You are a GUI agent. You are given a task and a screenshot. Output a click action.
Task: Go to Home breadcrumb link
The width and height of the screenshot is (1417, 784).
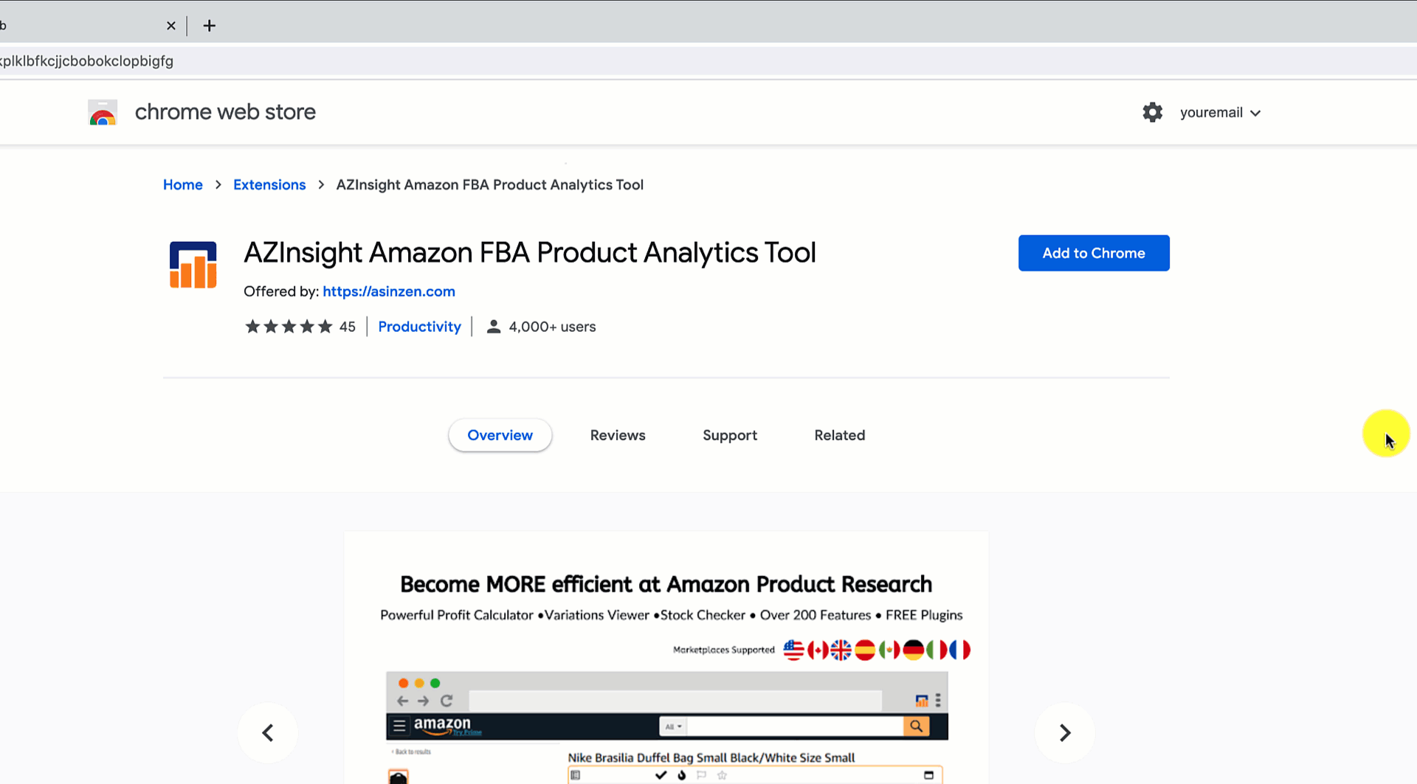(183, 184)
